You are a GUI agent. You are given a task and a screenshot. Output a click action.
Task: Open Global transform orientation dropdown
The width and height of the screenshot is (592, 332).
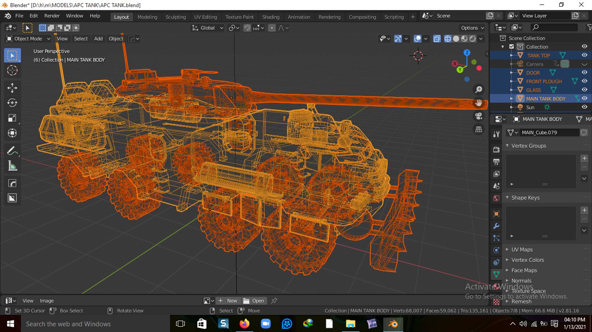(x=207, y=28)
